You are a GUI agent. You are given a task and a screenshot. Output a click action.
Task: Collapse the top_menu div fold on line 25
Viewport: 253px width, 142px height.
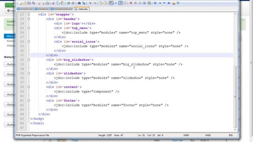point(29,28)
